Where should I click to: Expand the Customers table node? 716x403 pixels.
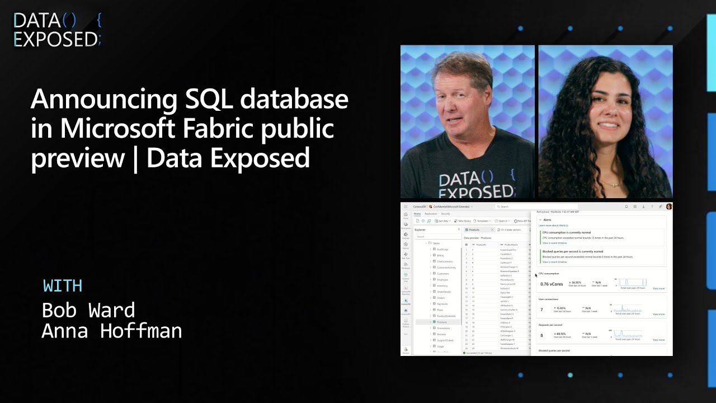pyautogui.click(x=430, y=274)
